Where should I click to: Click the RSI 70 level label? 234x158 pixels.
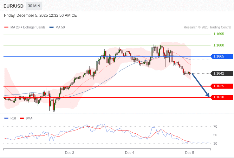pos(215,126)
